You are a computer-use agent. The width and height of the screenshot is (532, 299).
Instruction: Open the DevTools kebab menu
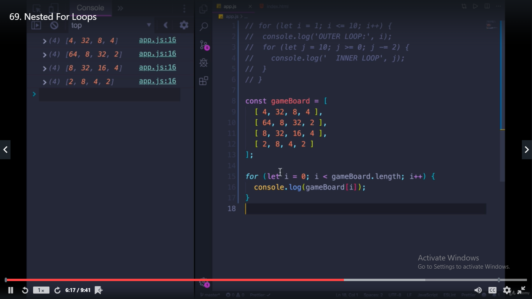(184, 8)
